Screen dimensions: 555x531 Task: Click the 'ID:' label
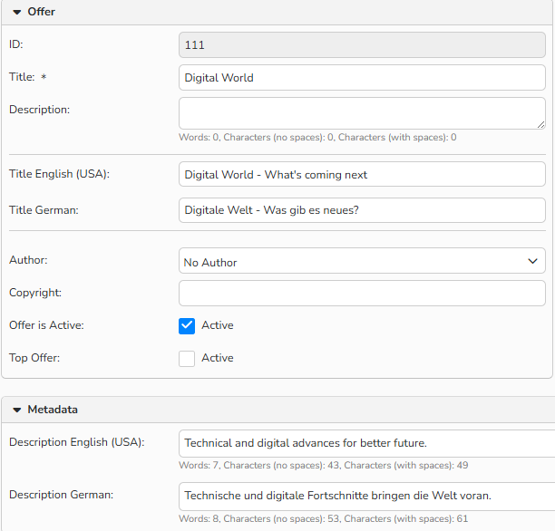16,44
